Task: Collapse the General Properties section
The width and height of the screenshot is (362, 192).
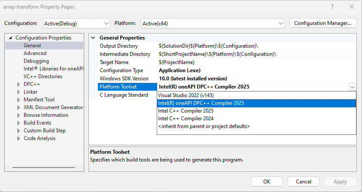Action: pyautogui.click(x=94, y=38)
